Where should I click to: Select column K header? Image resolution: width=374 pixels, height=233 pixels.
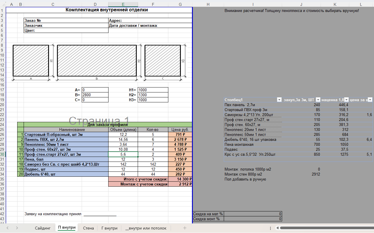pyautogui.click(x=335, y=4)
